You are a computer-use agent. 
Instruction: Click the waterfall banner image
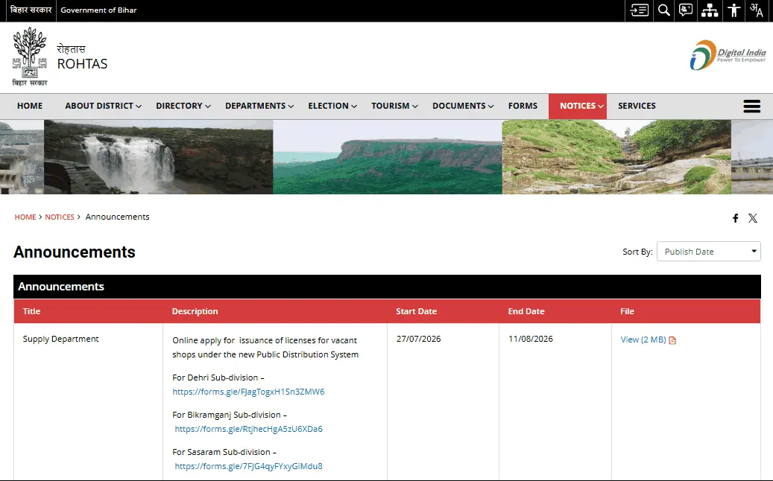(x=158, y=157)
